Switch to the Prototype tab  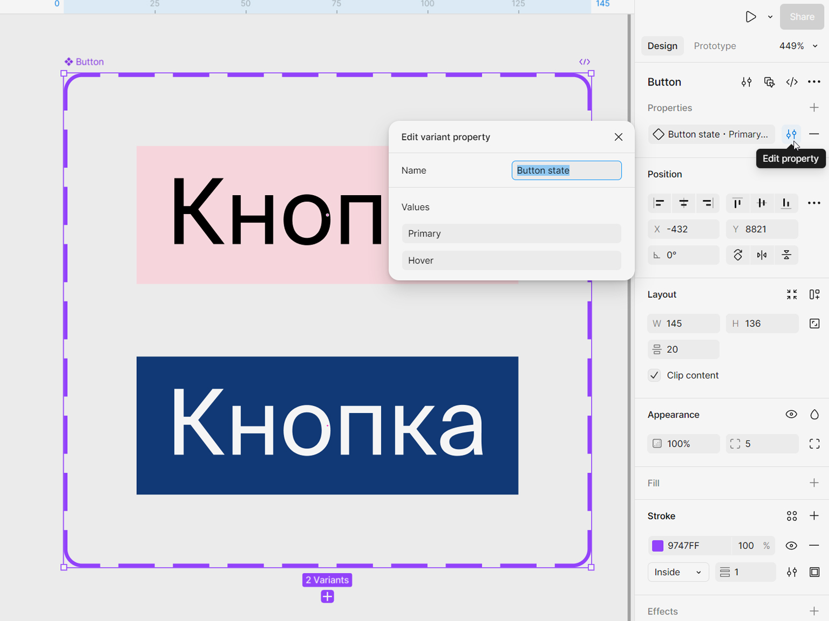[715, 46]
